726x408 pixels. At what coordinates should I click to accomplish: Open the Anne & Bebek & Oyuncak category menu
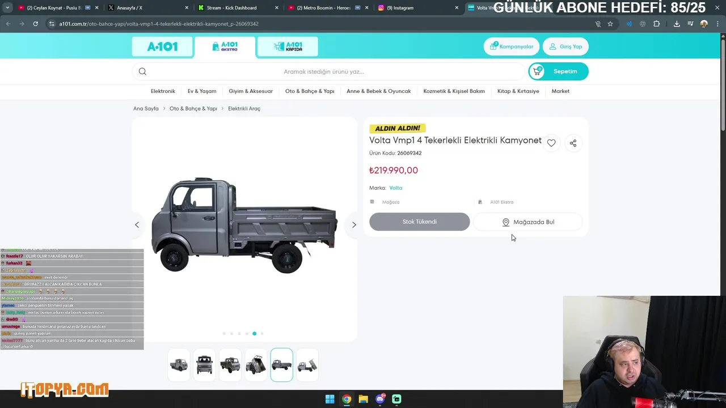[379, 91]
